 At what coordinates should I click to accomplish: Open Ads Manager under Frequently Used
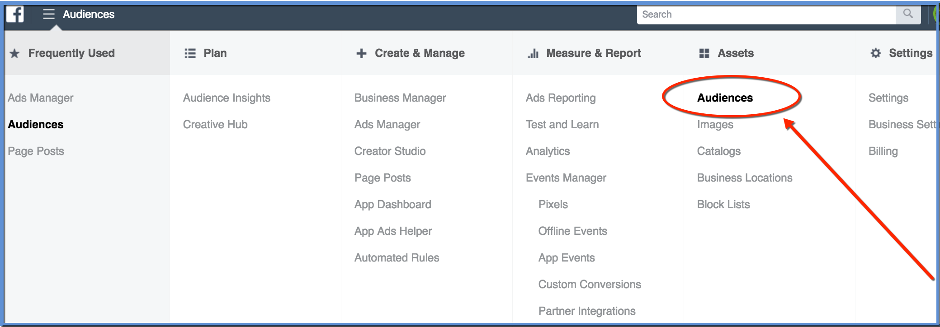tap(41, 98)
